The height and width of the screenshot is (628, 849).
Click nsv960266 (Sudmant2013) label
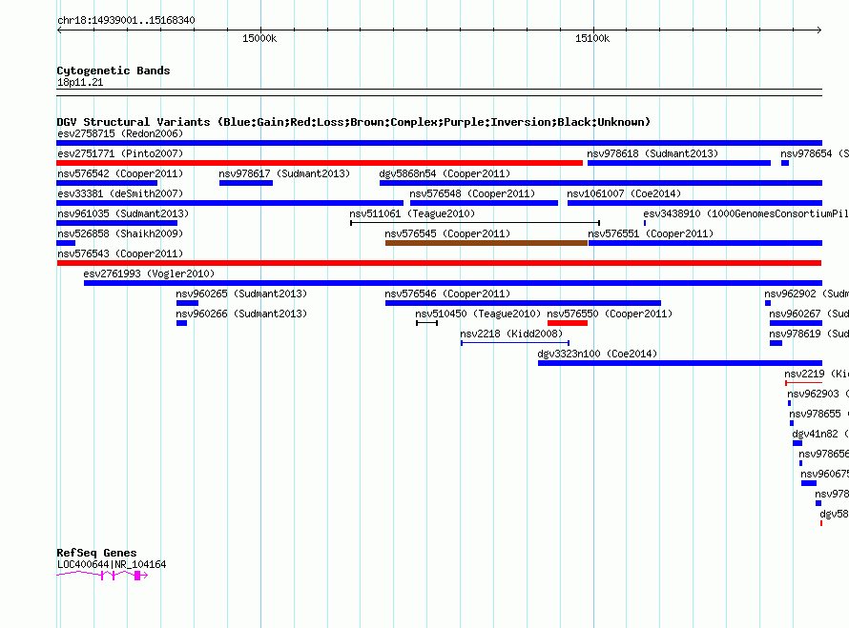[x=241, y=314]
